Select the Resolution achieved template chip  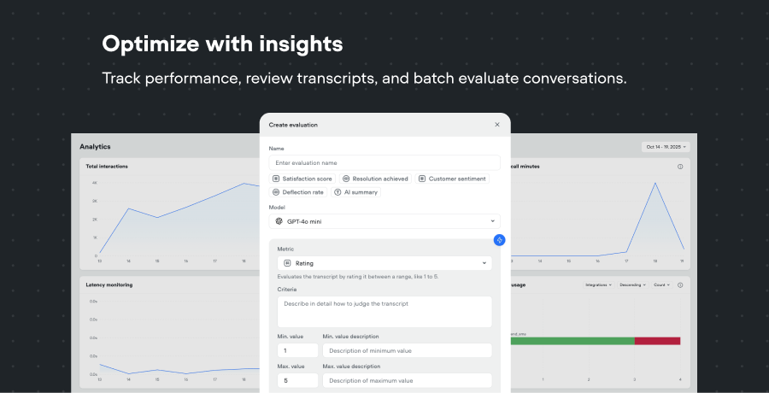tap(375, 179)
